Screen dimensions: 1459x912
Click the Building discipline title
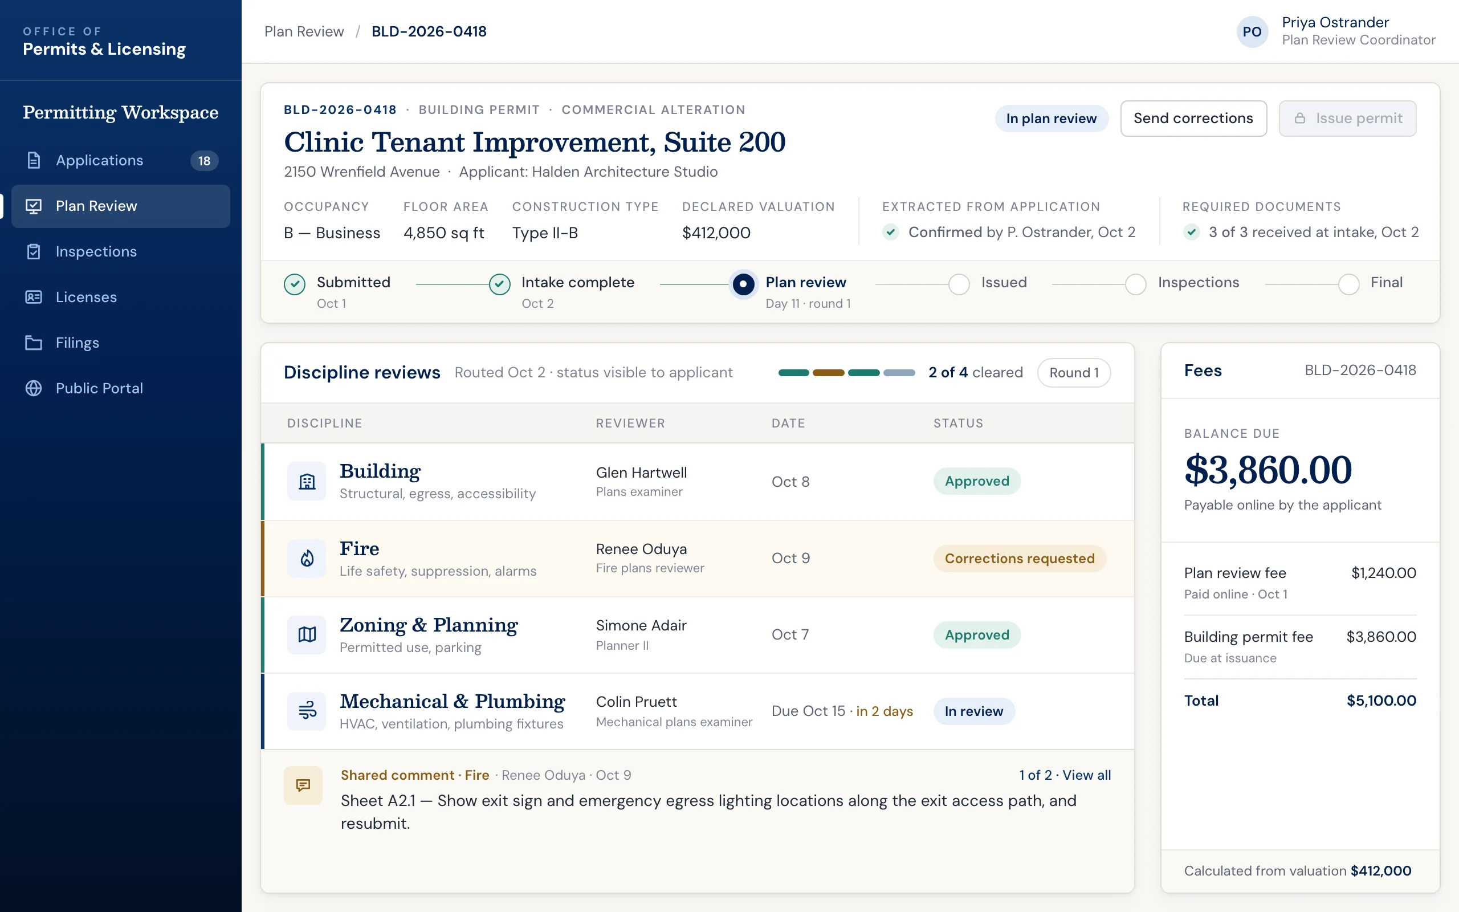[x=380, y=471]
